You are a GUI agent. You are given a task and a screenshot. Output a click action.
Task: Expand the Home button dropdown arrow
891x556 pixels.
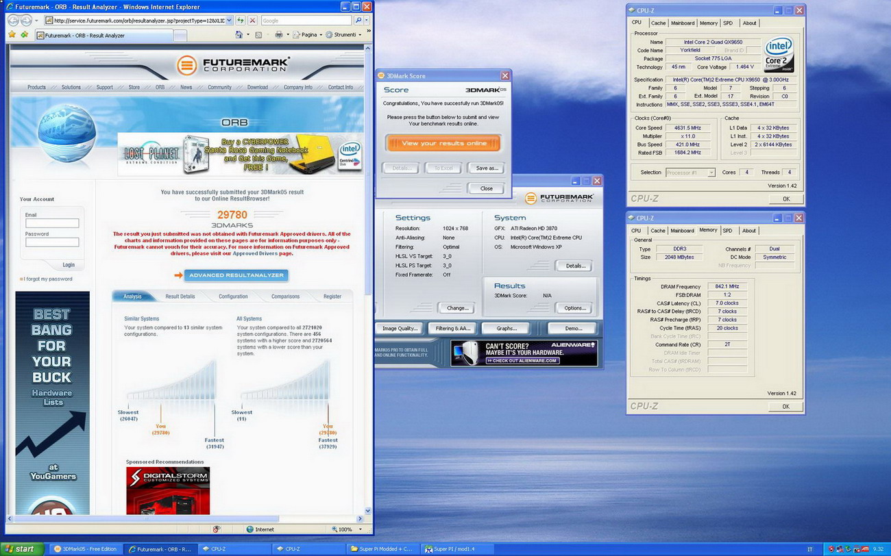click(x=247, y=34)
